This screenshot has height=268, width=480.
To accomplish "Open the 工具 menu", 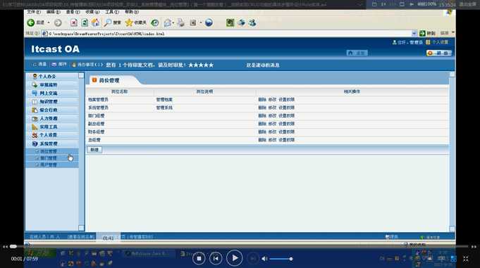I will coord(112,12).
